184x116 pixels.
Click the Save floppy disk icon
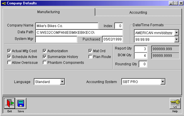[x=21, y=103]
